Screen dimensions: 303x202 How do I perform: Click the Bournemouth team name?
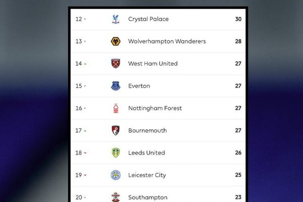[147, 130]
